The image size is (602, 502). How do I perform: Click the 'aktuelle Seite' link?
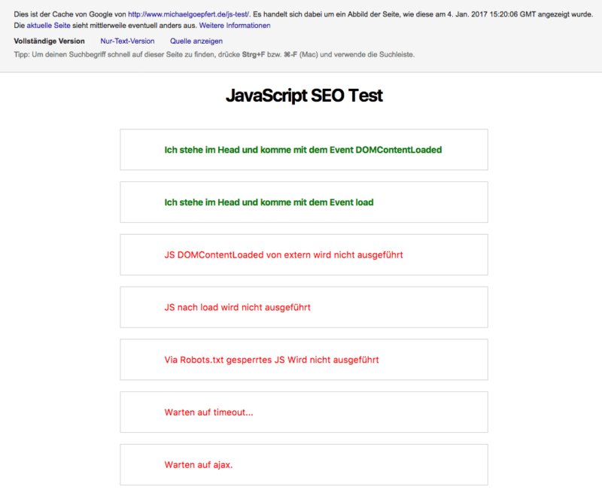(48, 26)
